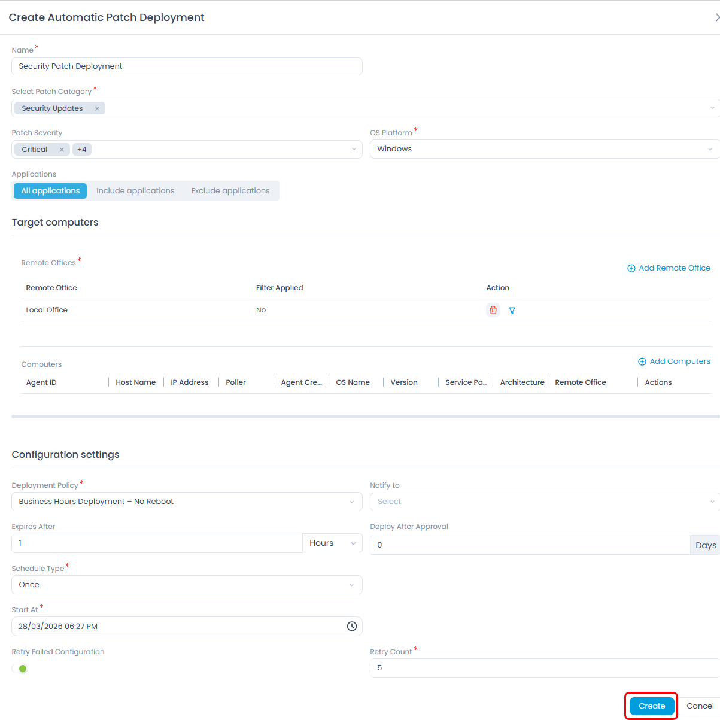The image size is (720, 720).
Task: Change the Expires After Hours unit dropdown
Action: click(332, 543)
